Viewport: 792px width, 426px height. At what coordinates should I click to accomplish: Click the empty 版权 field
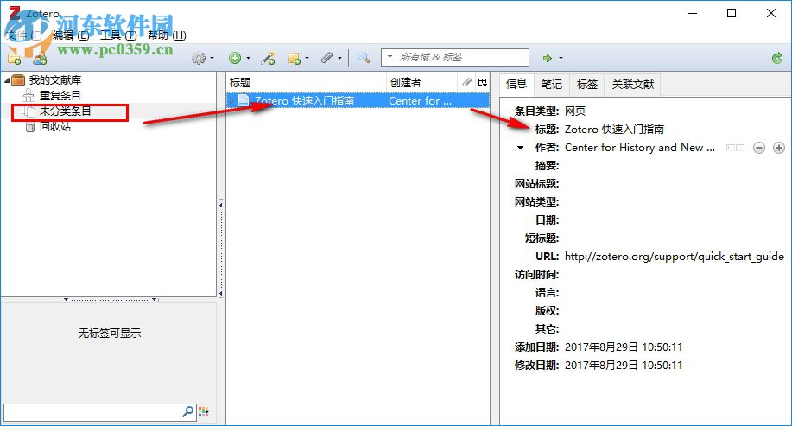(675, 311)
